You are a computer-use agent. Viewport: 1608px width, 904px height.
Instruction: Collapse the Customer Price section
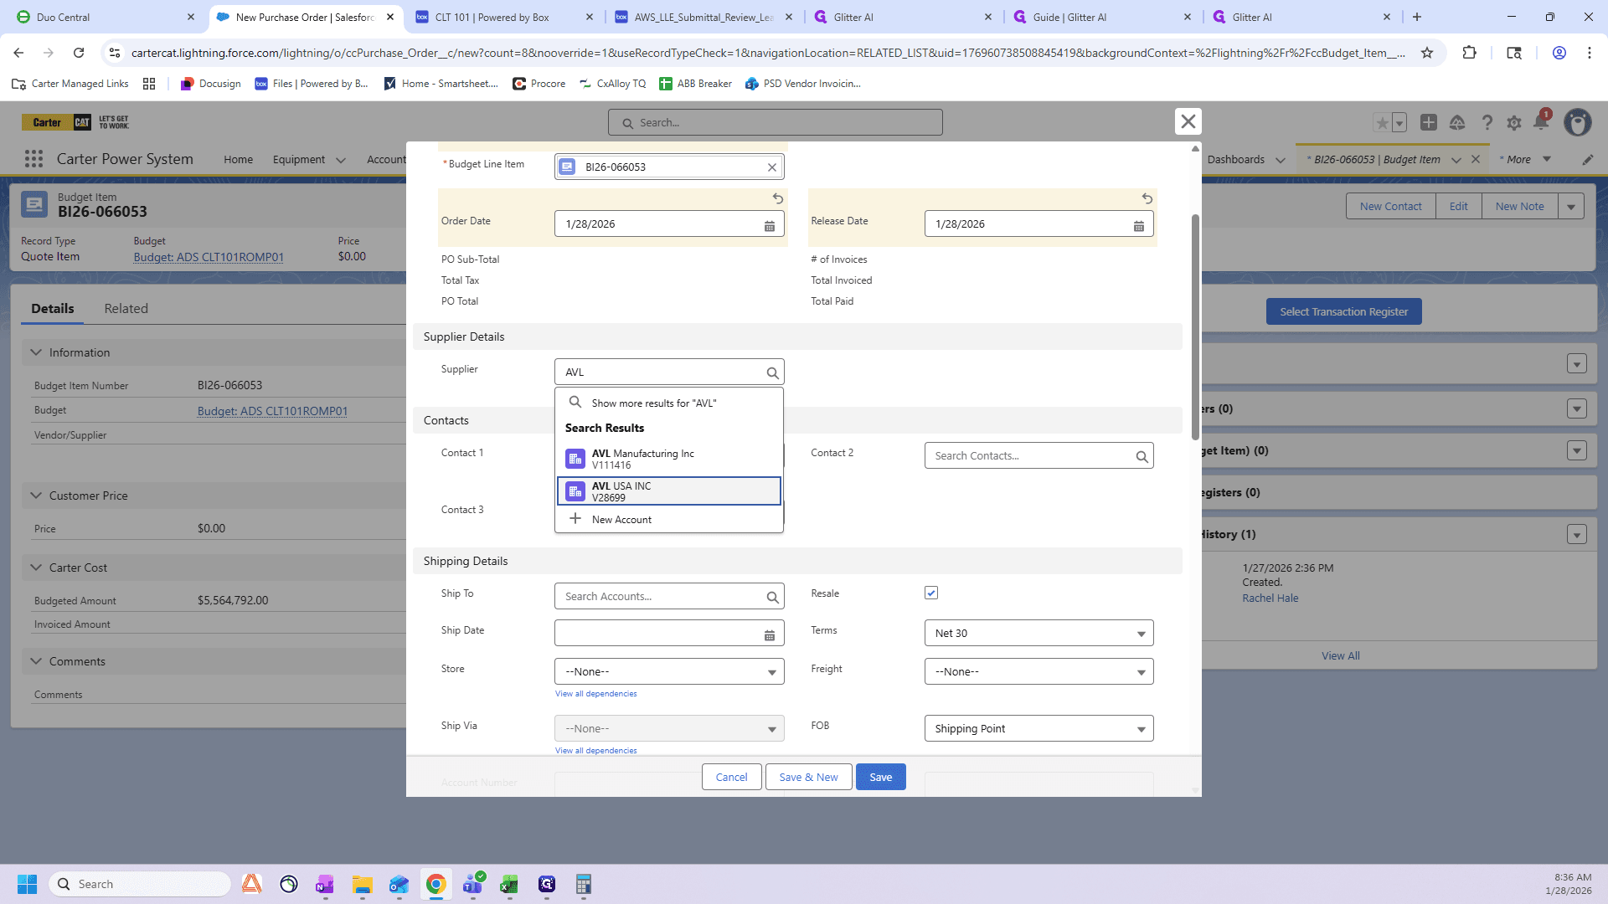coord(36,496)
